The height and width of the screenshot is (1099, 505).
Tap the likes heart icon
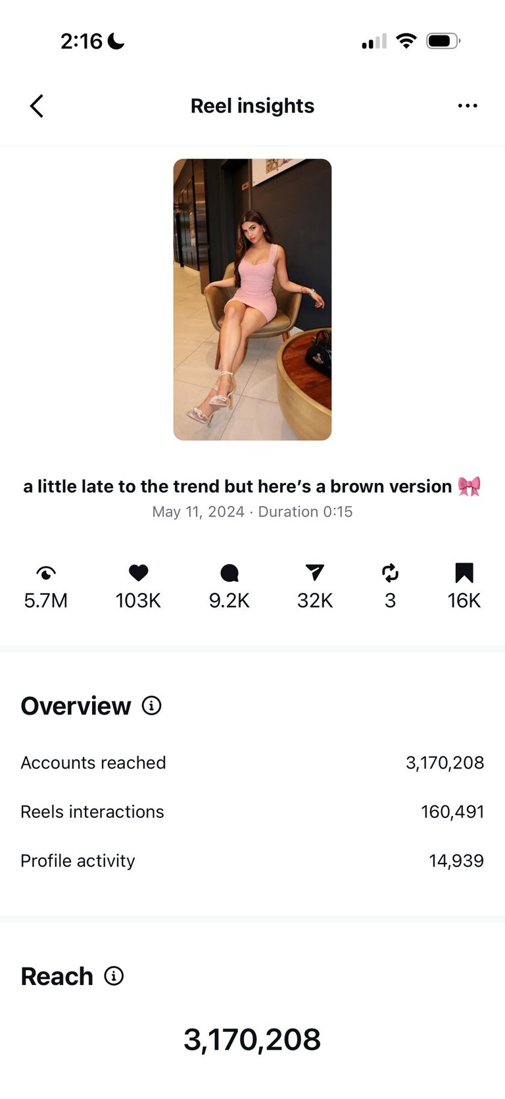(x=138, y=573)
